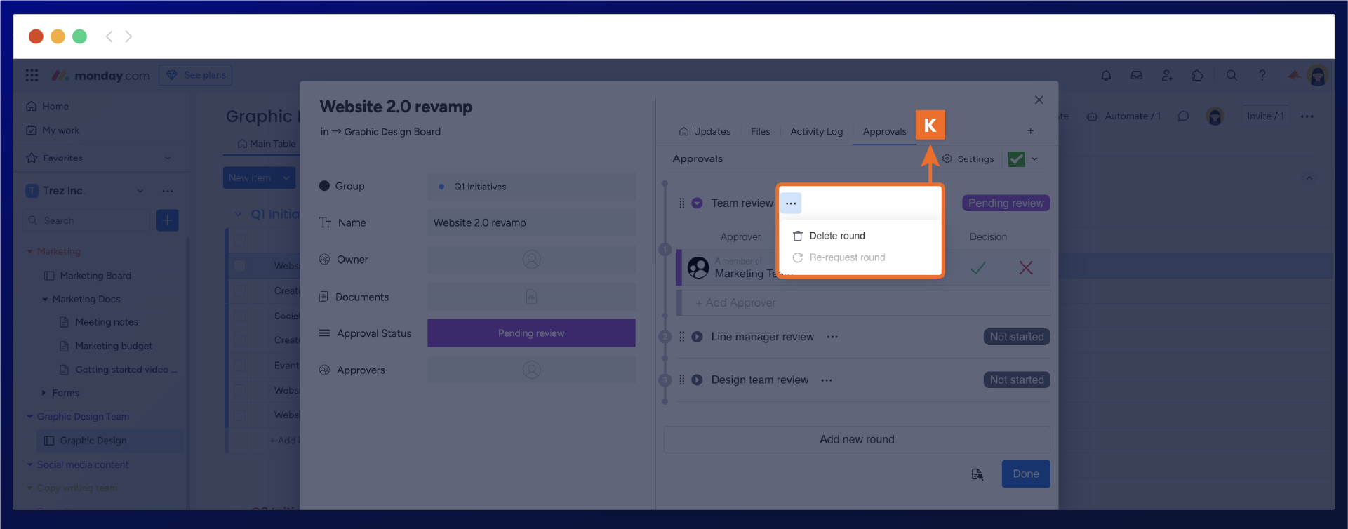Click the purple Pending review status cell
The image size is (1348, 529).
coord(531,333)
